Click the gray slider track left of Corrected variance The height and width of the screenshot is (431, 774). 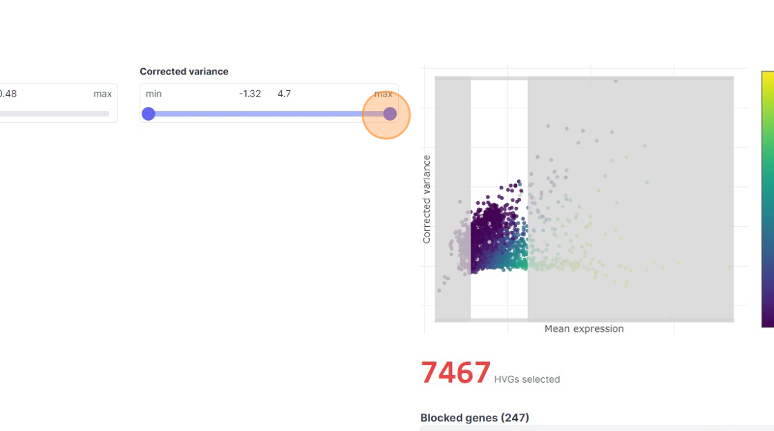[x=54, y=114]
